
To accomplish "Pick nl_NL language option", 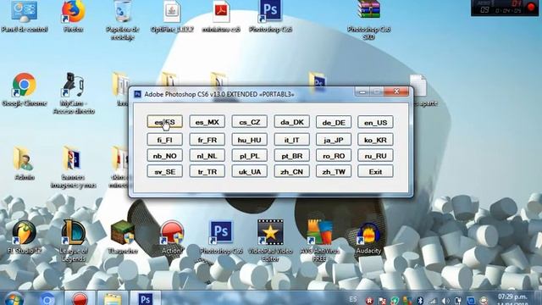I will (x=207, y=156).
